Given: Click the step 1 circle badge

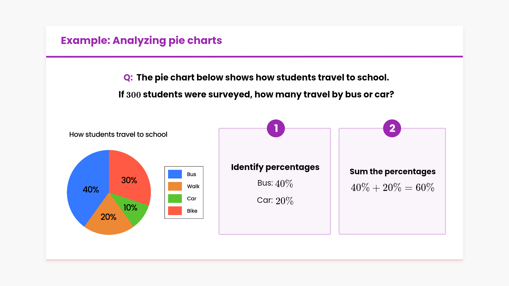Looking at the screenshot, I should coord(276,128).
